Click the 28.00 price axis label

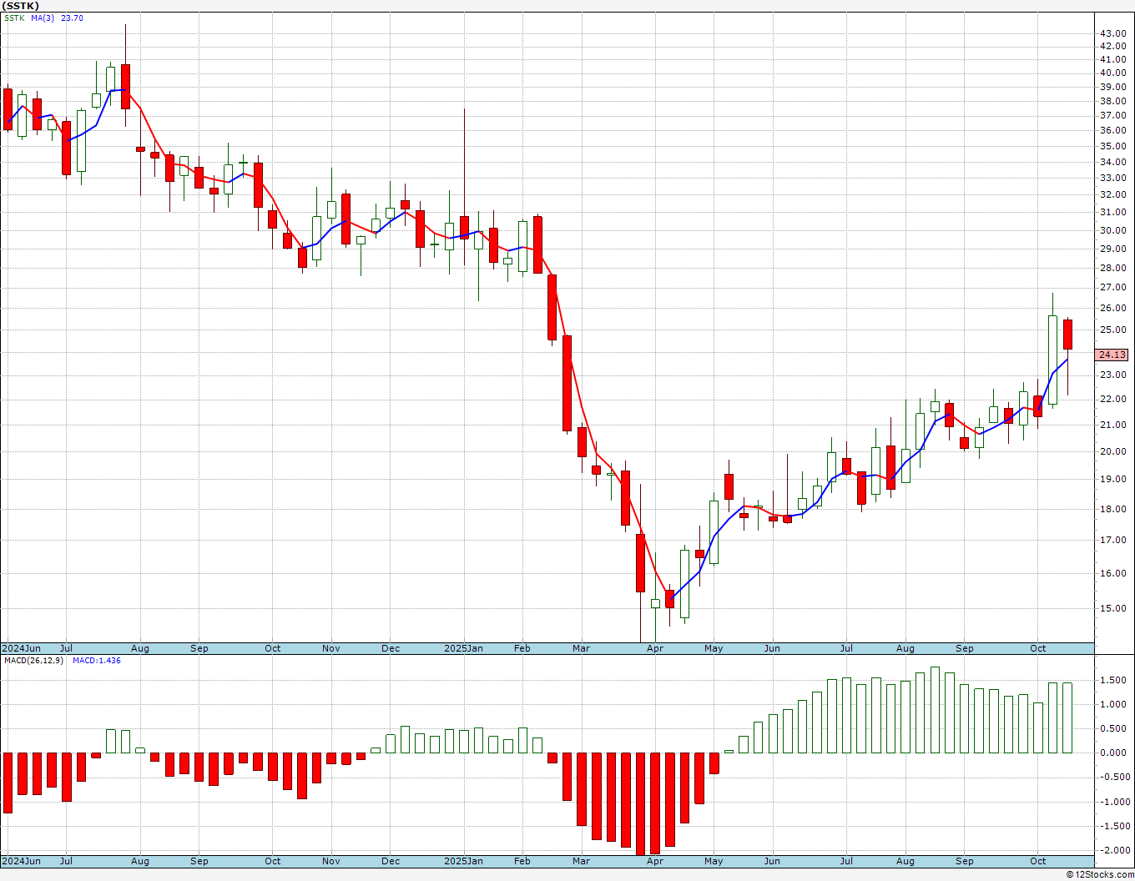[x=1112, y=268]
